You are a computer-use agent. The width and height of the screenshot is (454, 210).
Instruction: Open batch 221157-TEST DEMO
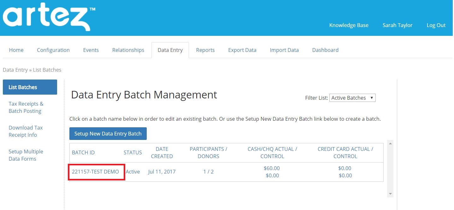tap(95, 172)
